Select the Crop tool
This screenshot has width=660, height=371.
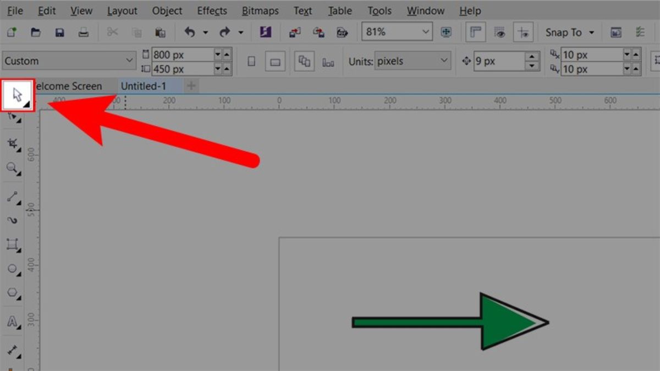coord(13,145)
